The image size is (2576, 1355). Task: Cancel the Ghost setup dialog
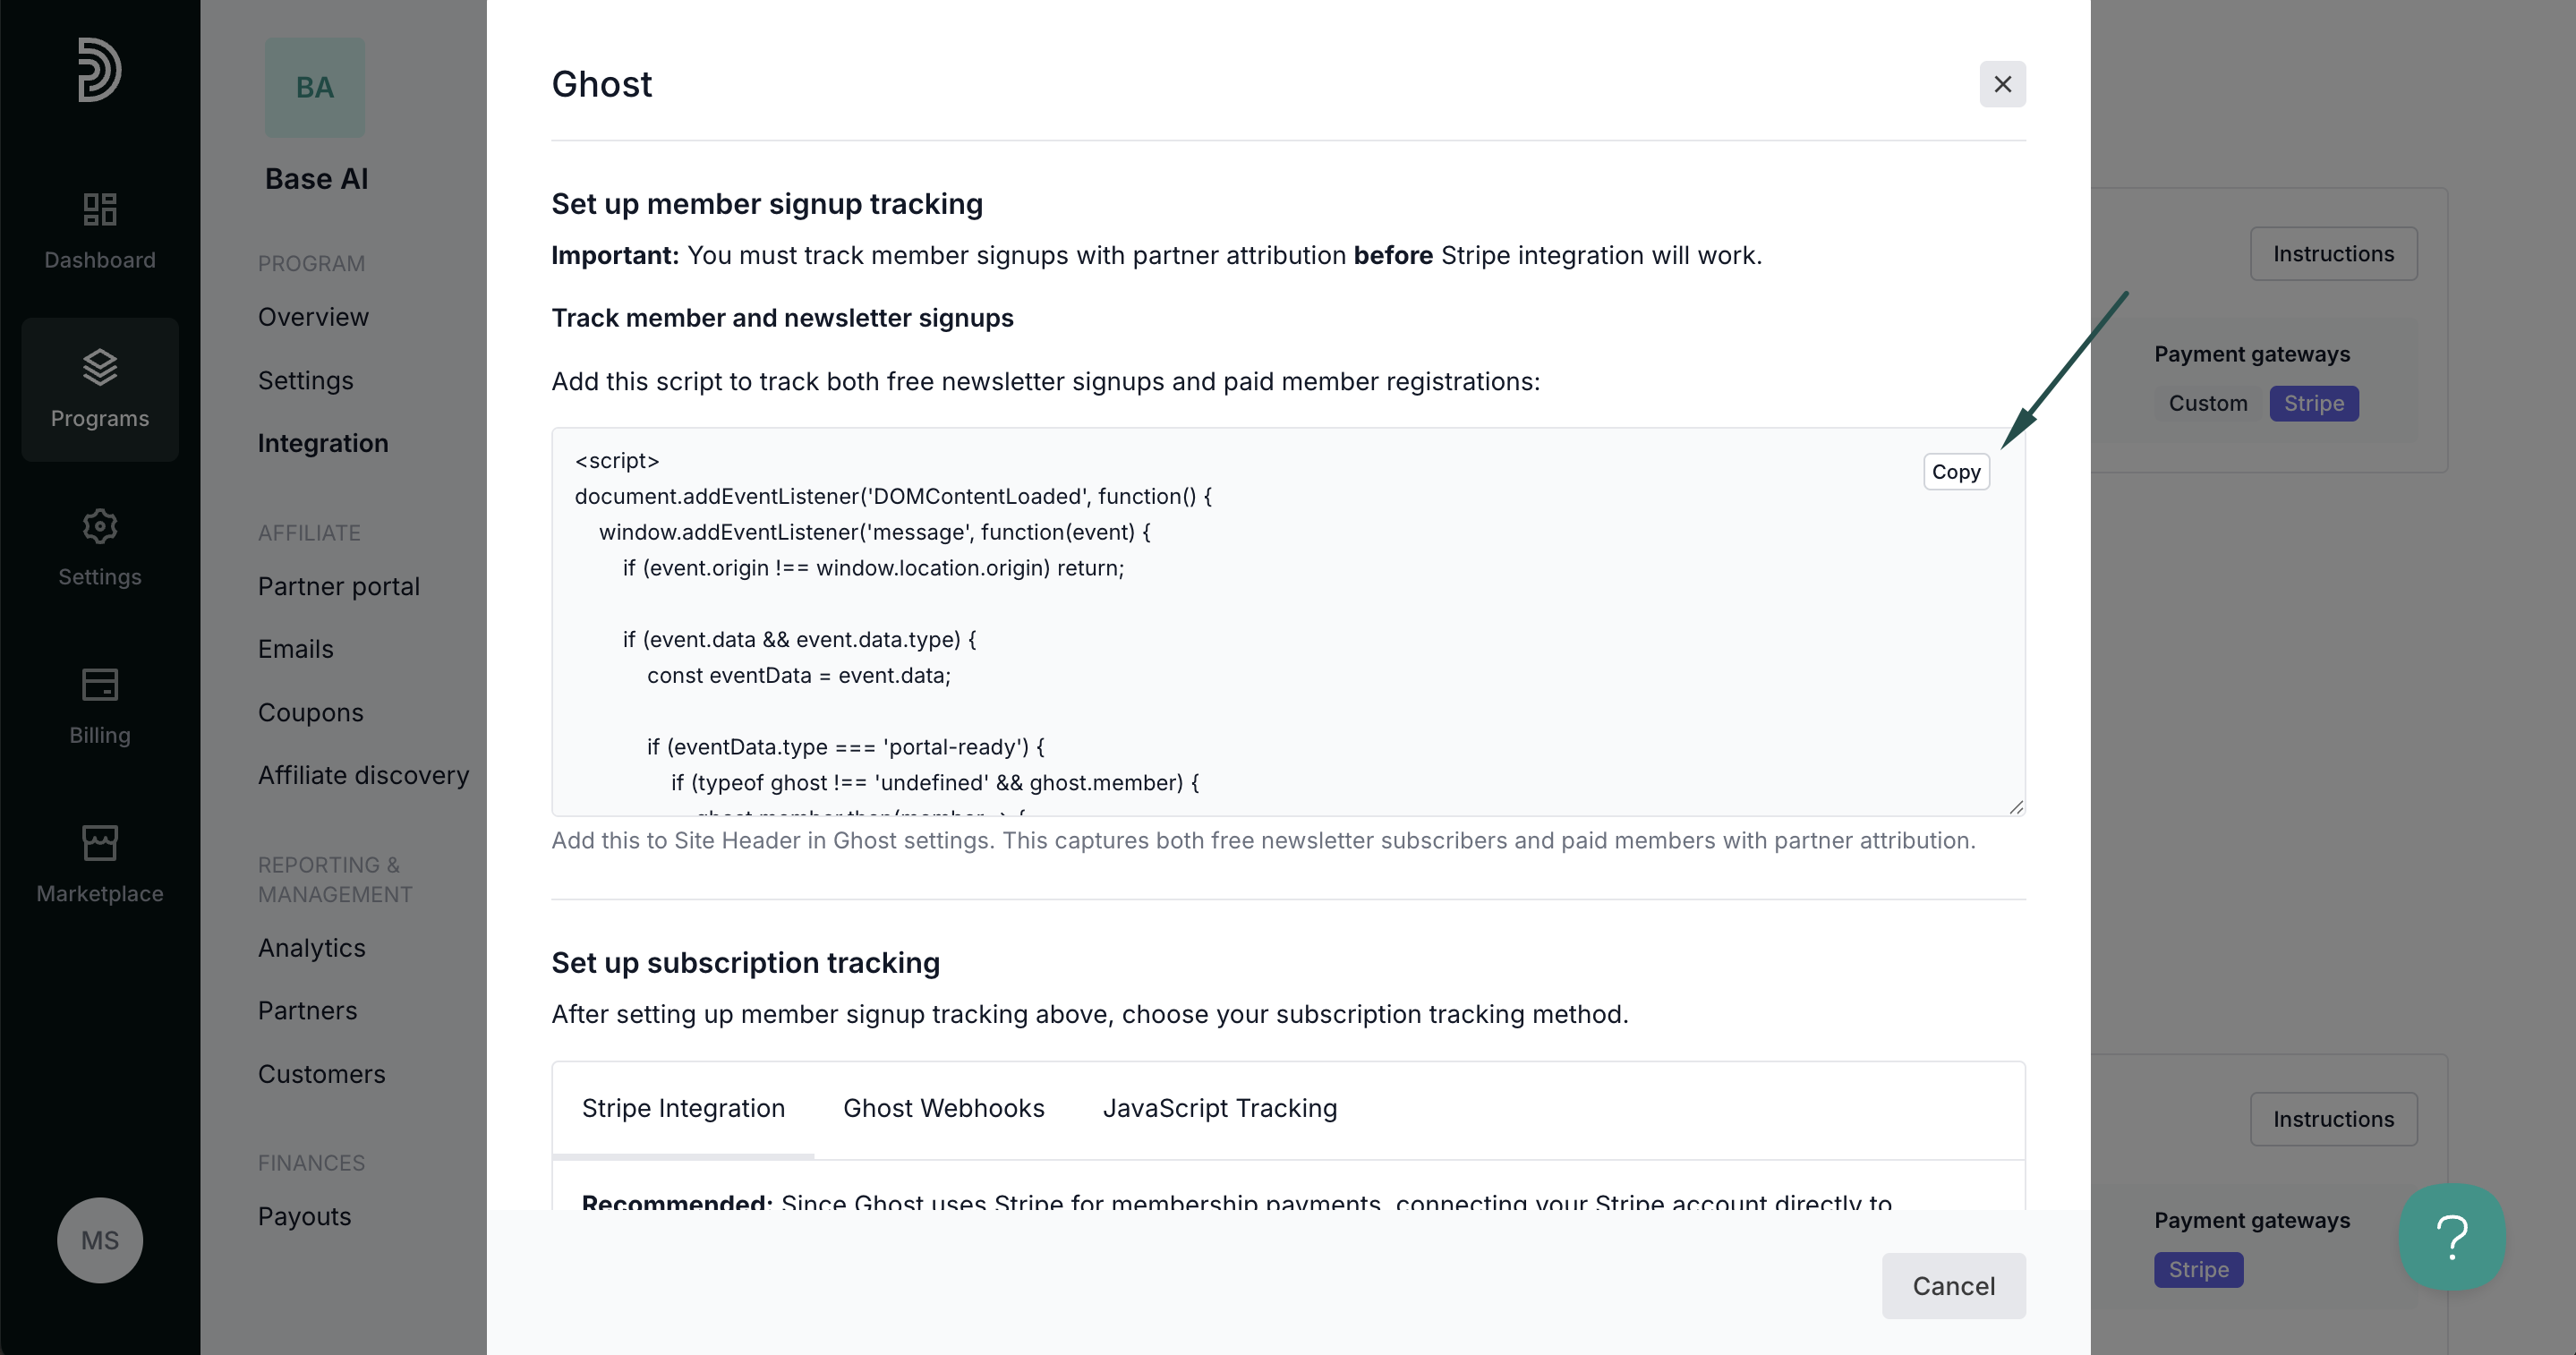coord(1953,1286)
